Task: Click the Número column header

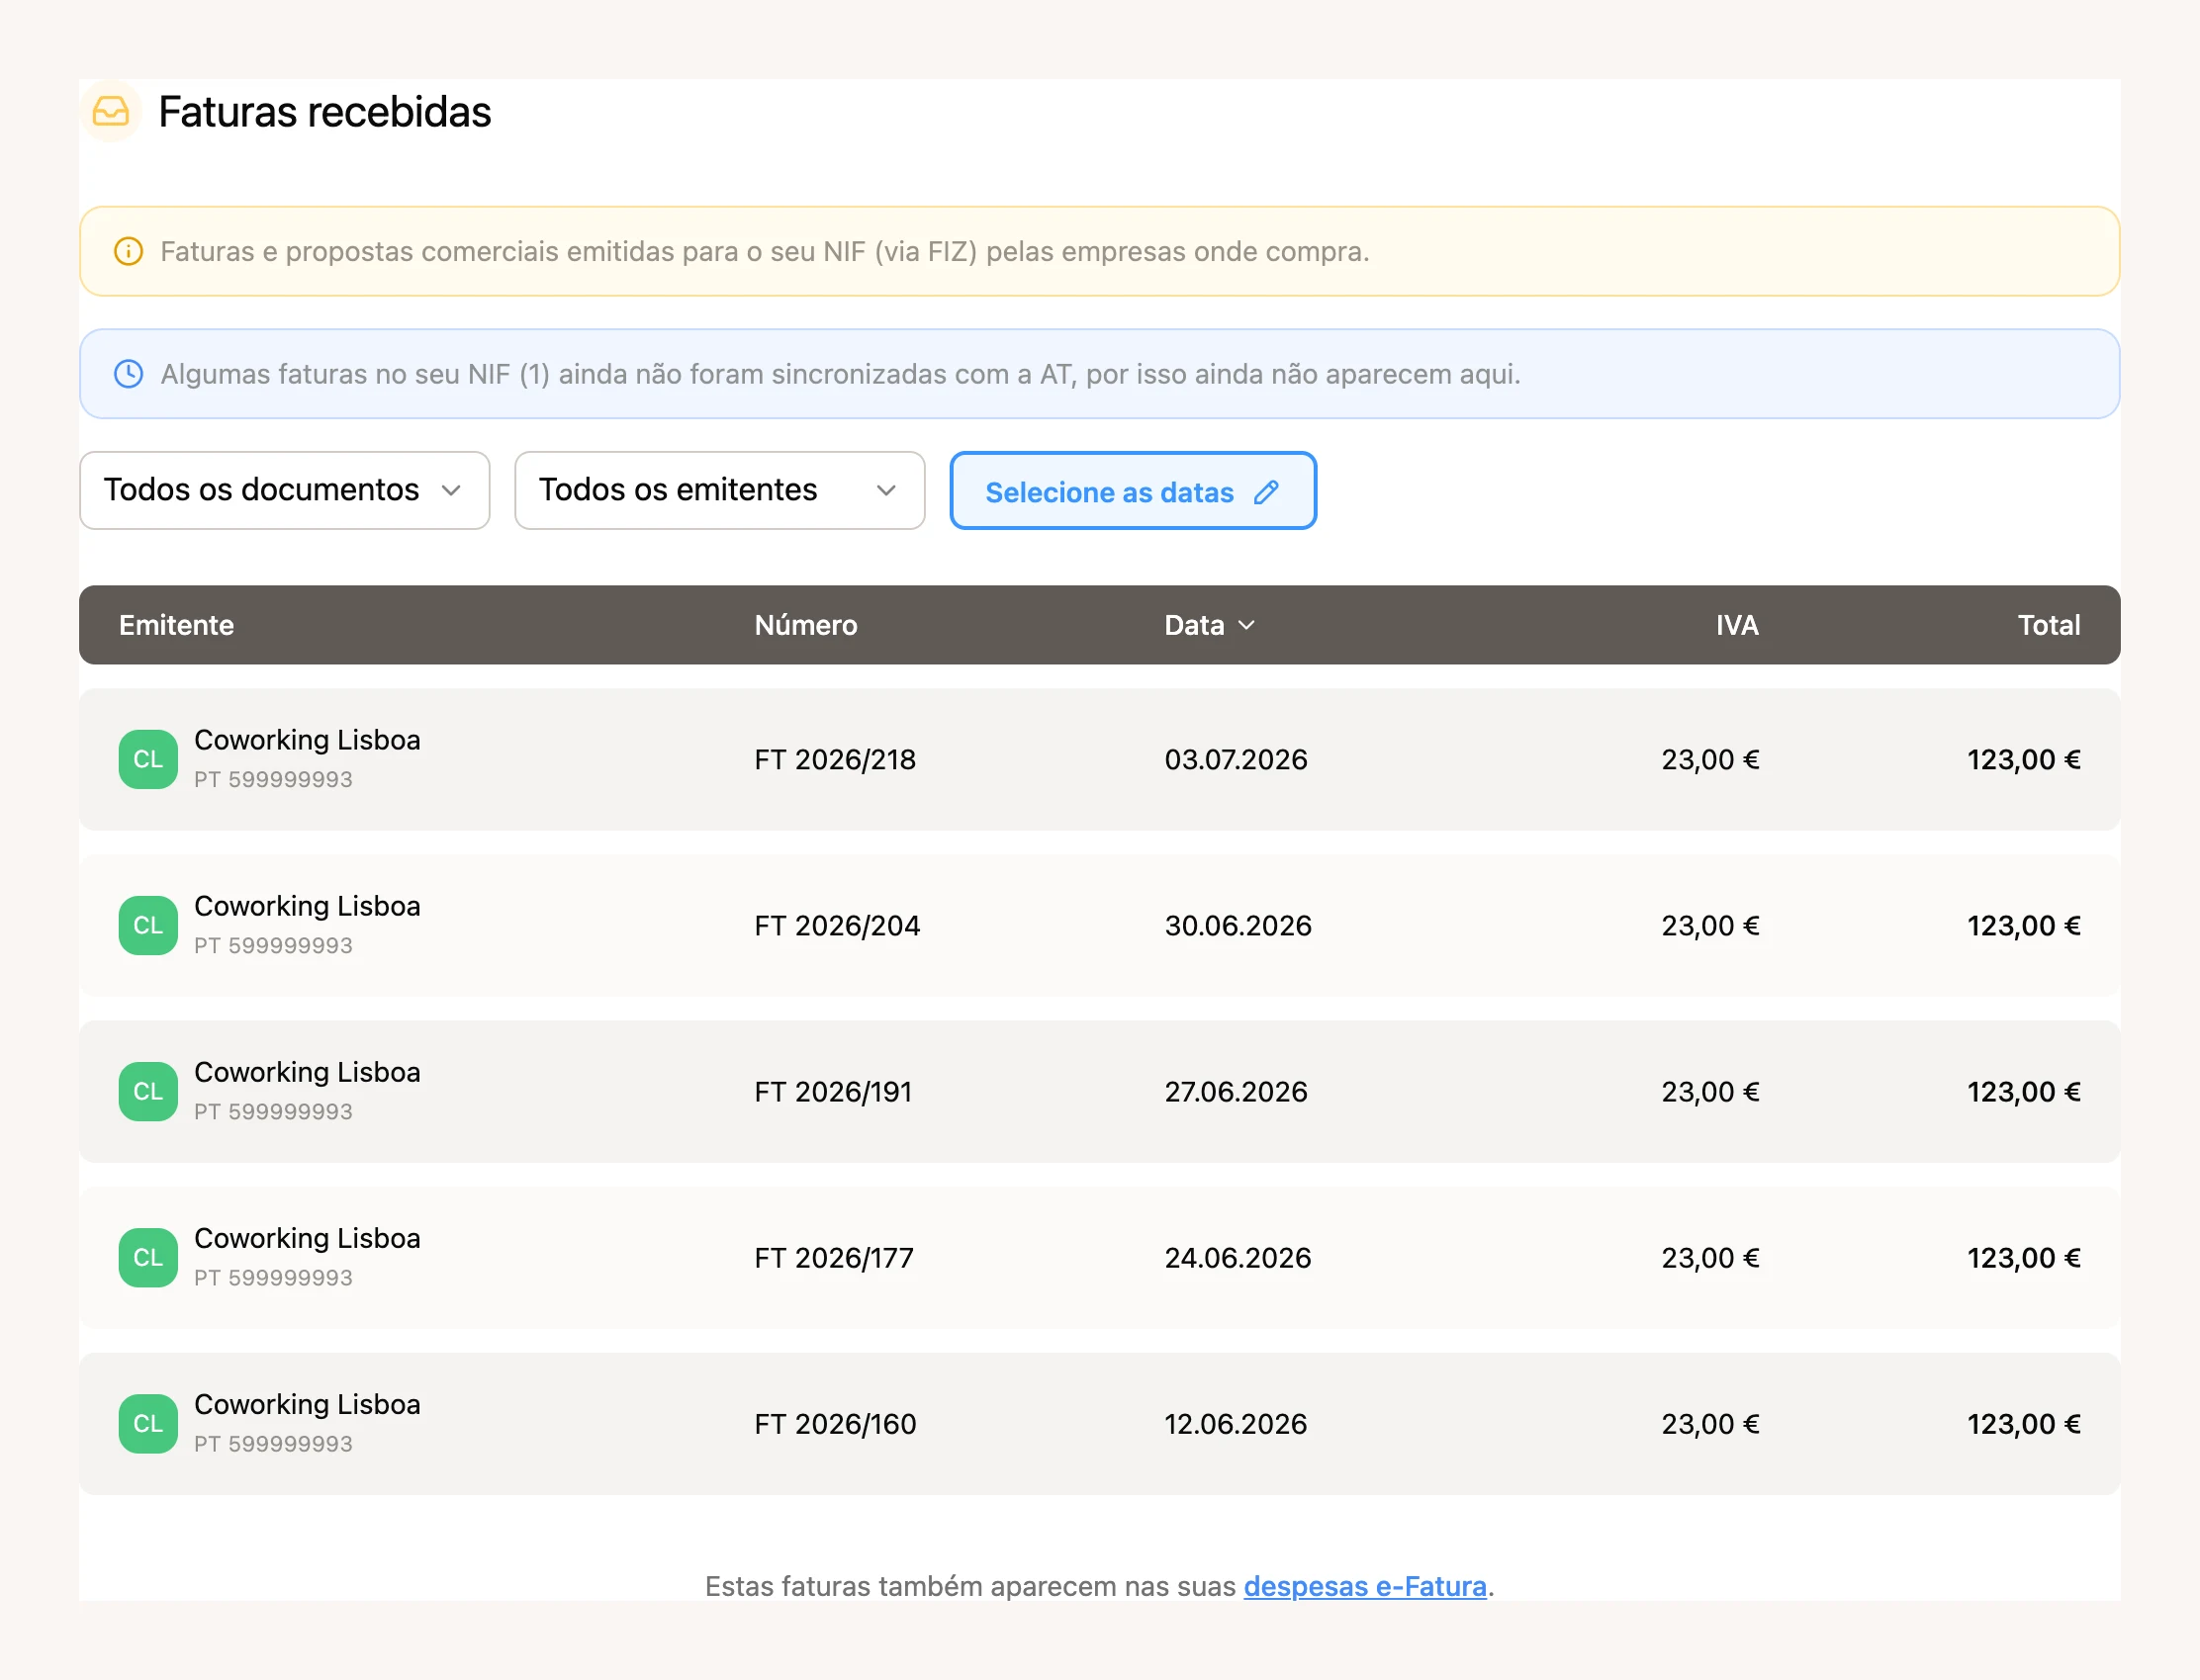Action: (x=805, y=625)
